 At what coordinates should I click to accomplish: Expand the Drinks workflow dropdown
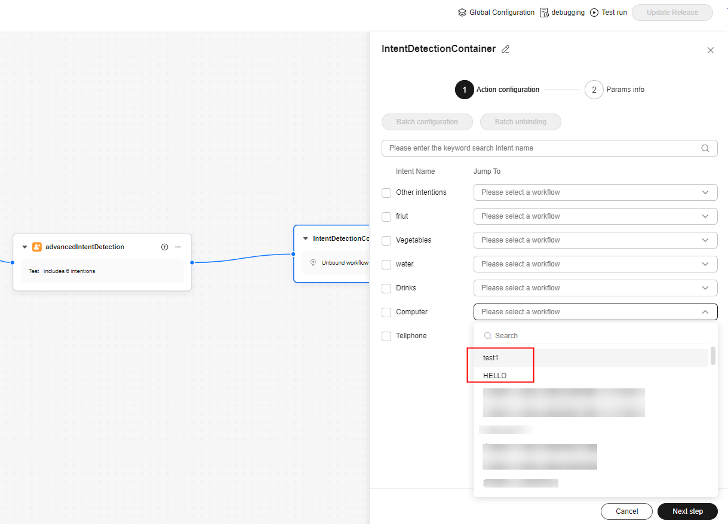coord(595,288)
